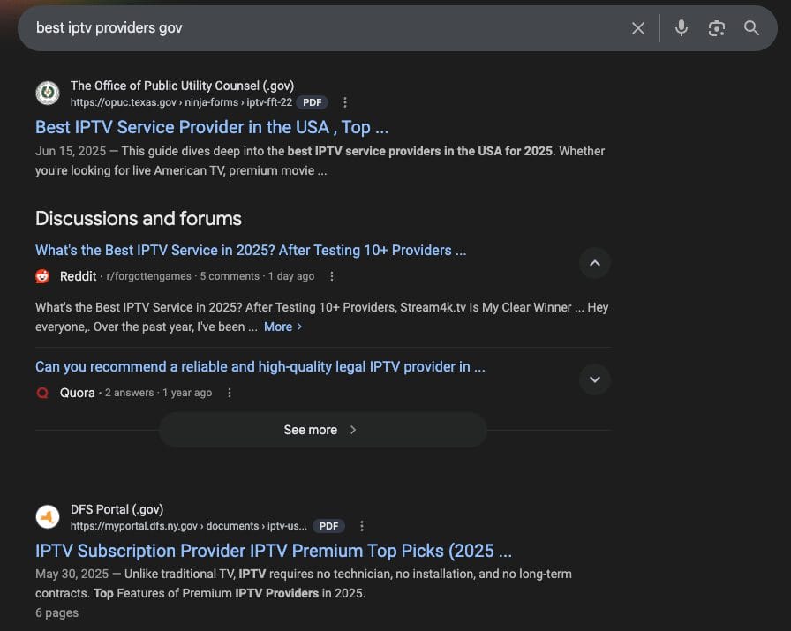Click the myportal.dfs.ny.gov URL breadcrumb
The height and width of the screenshot is (631, 791).
point(189,526)
